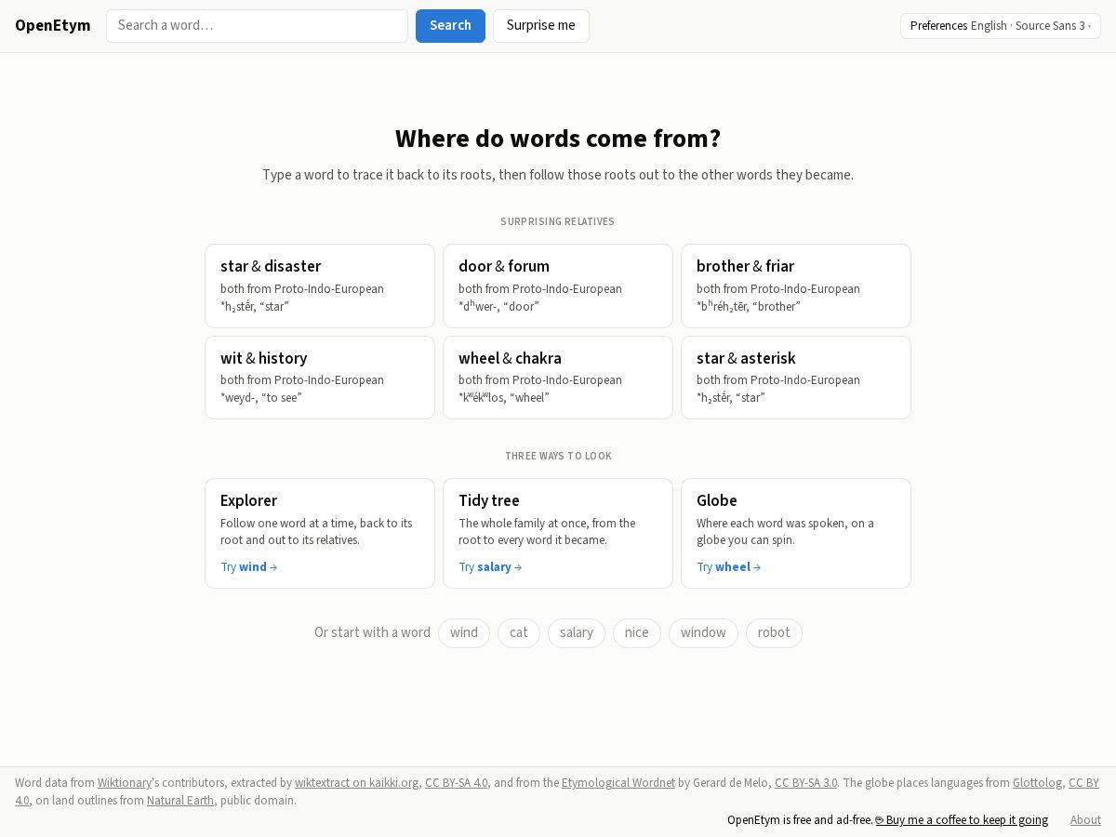
Task: Click the Tidy tree card heading
Action: coord(489,500)
